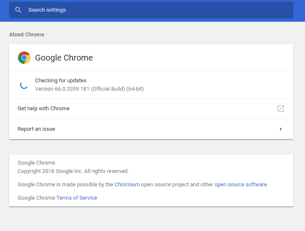
Task: Select the Report an issue row
Action: click(151, 129)
